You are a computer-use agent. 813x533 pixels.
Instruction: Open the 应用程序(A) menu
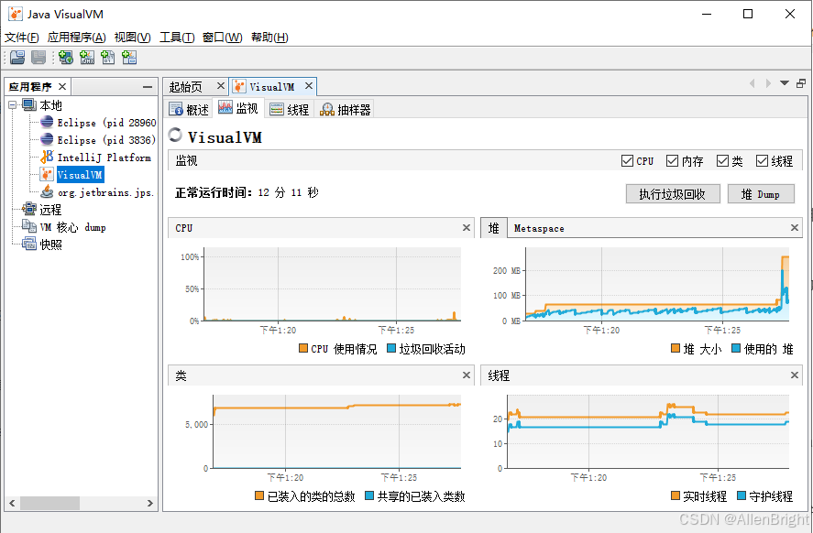click(x=77, y=38)
